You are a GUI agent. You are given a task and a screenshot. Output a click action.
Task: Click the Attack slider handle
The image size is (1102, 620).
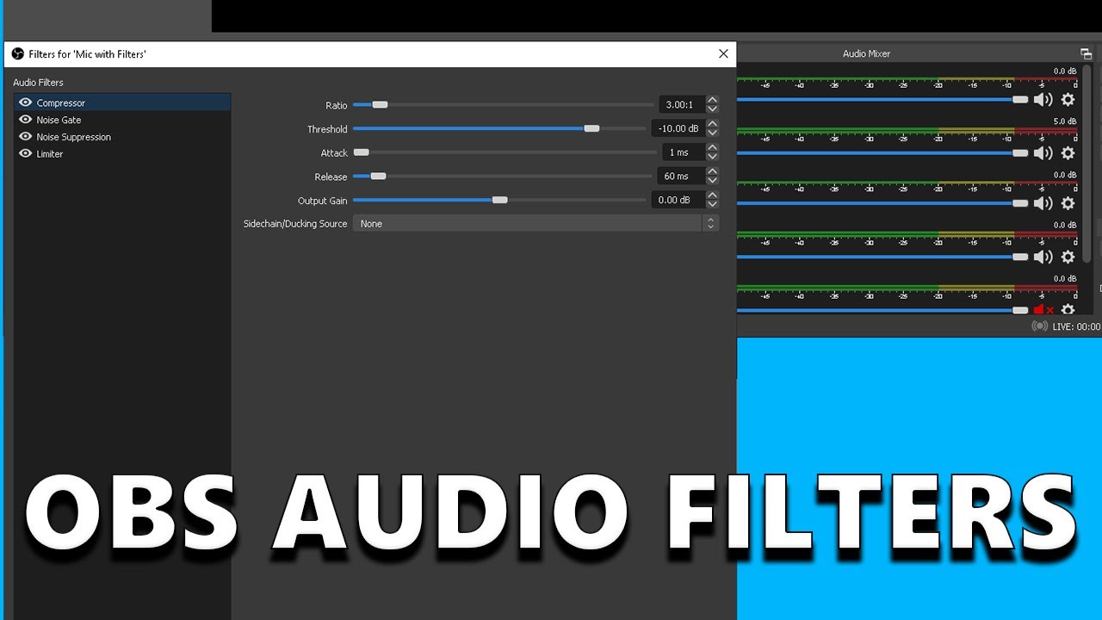click(x=362, y=152)
